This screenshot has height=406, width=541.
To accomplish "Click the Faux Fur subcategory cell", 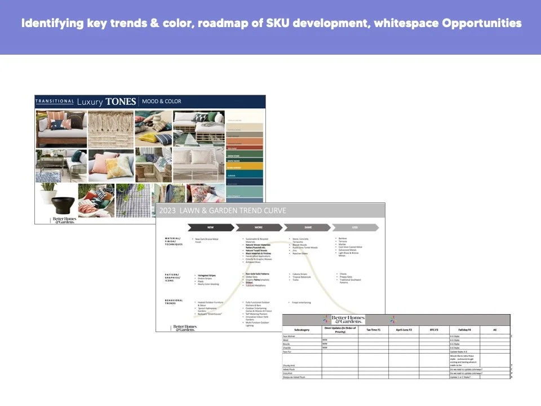I will 302,351.
